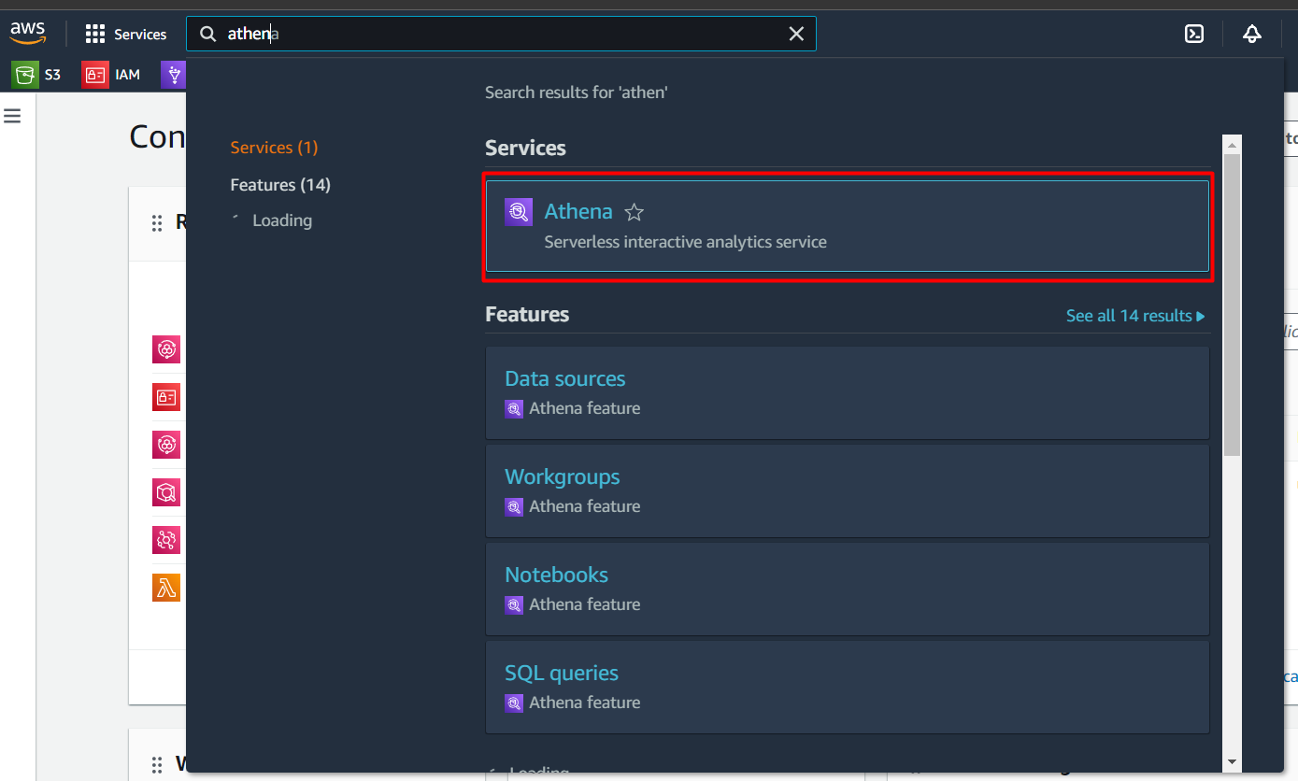Toggle the hamburger menu to collapse navigation
Image resolution: width=1298 pixels, height=781 pixels.
point(12,115)
